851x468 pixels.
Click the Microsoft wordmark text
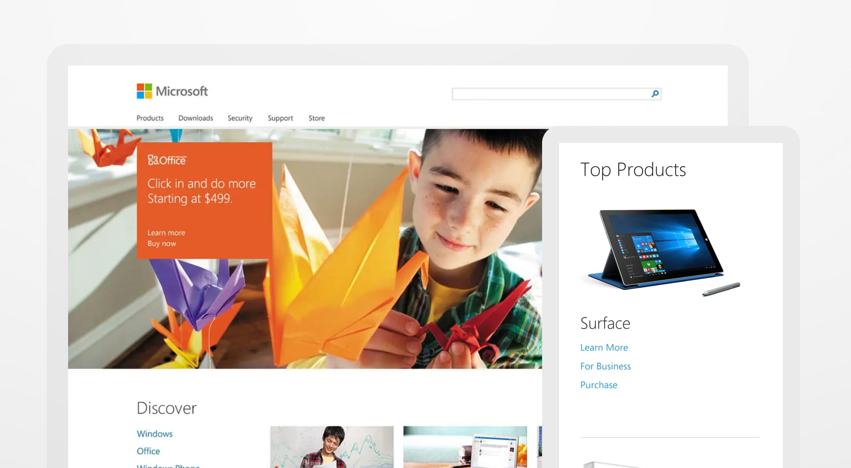[x=182, y=91]
